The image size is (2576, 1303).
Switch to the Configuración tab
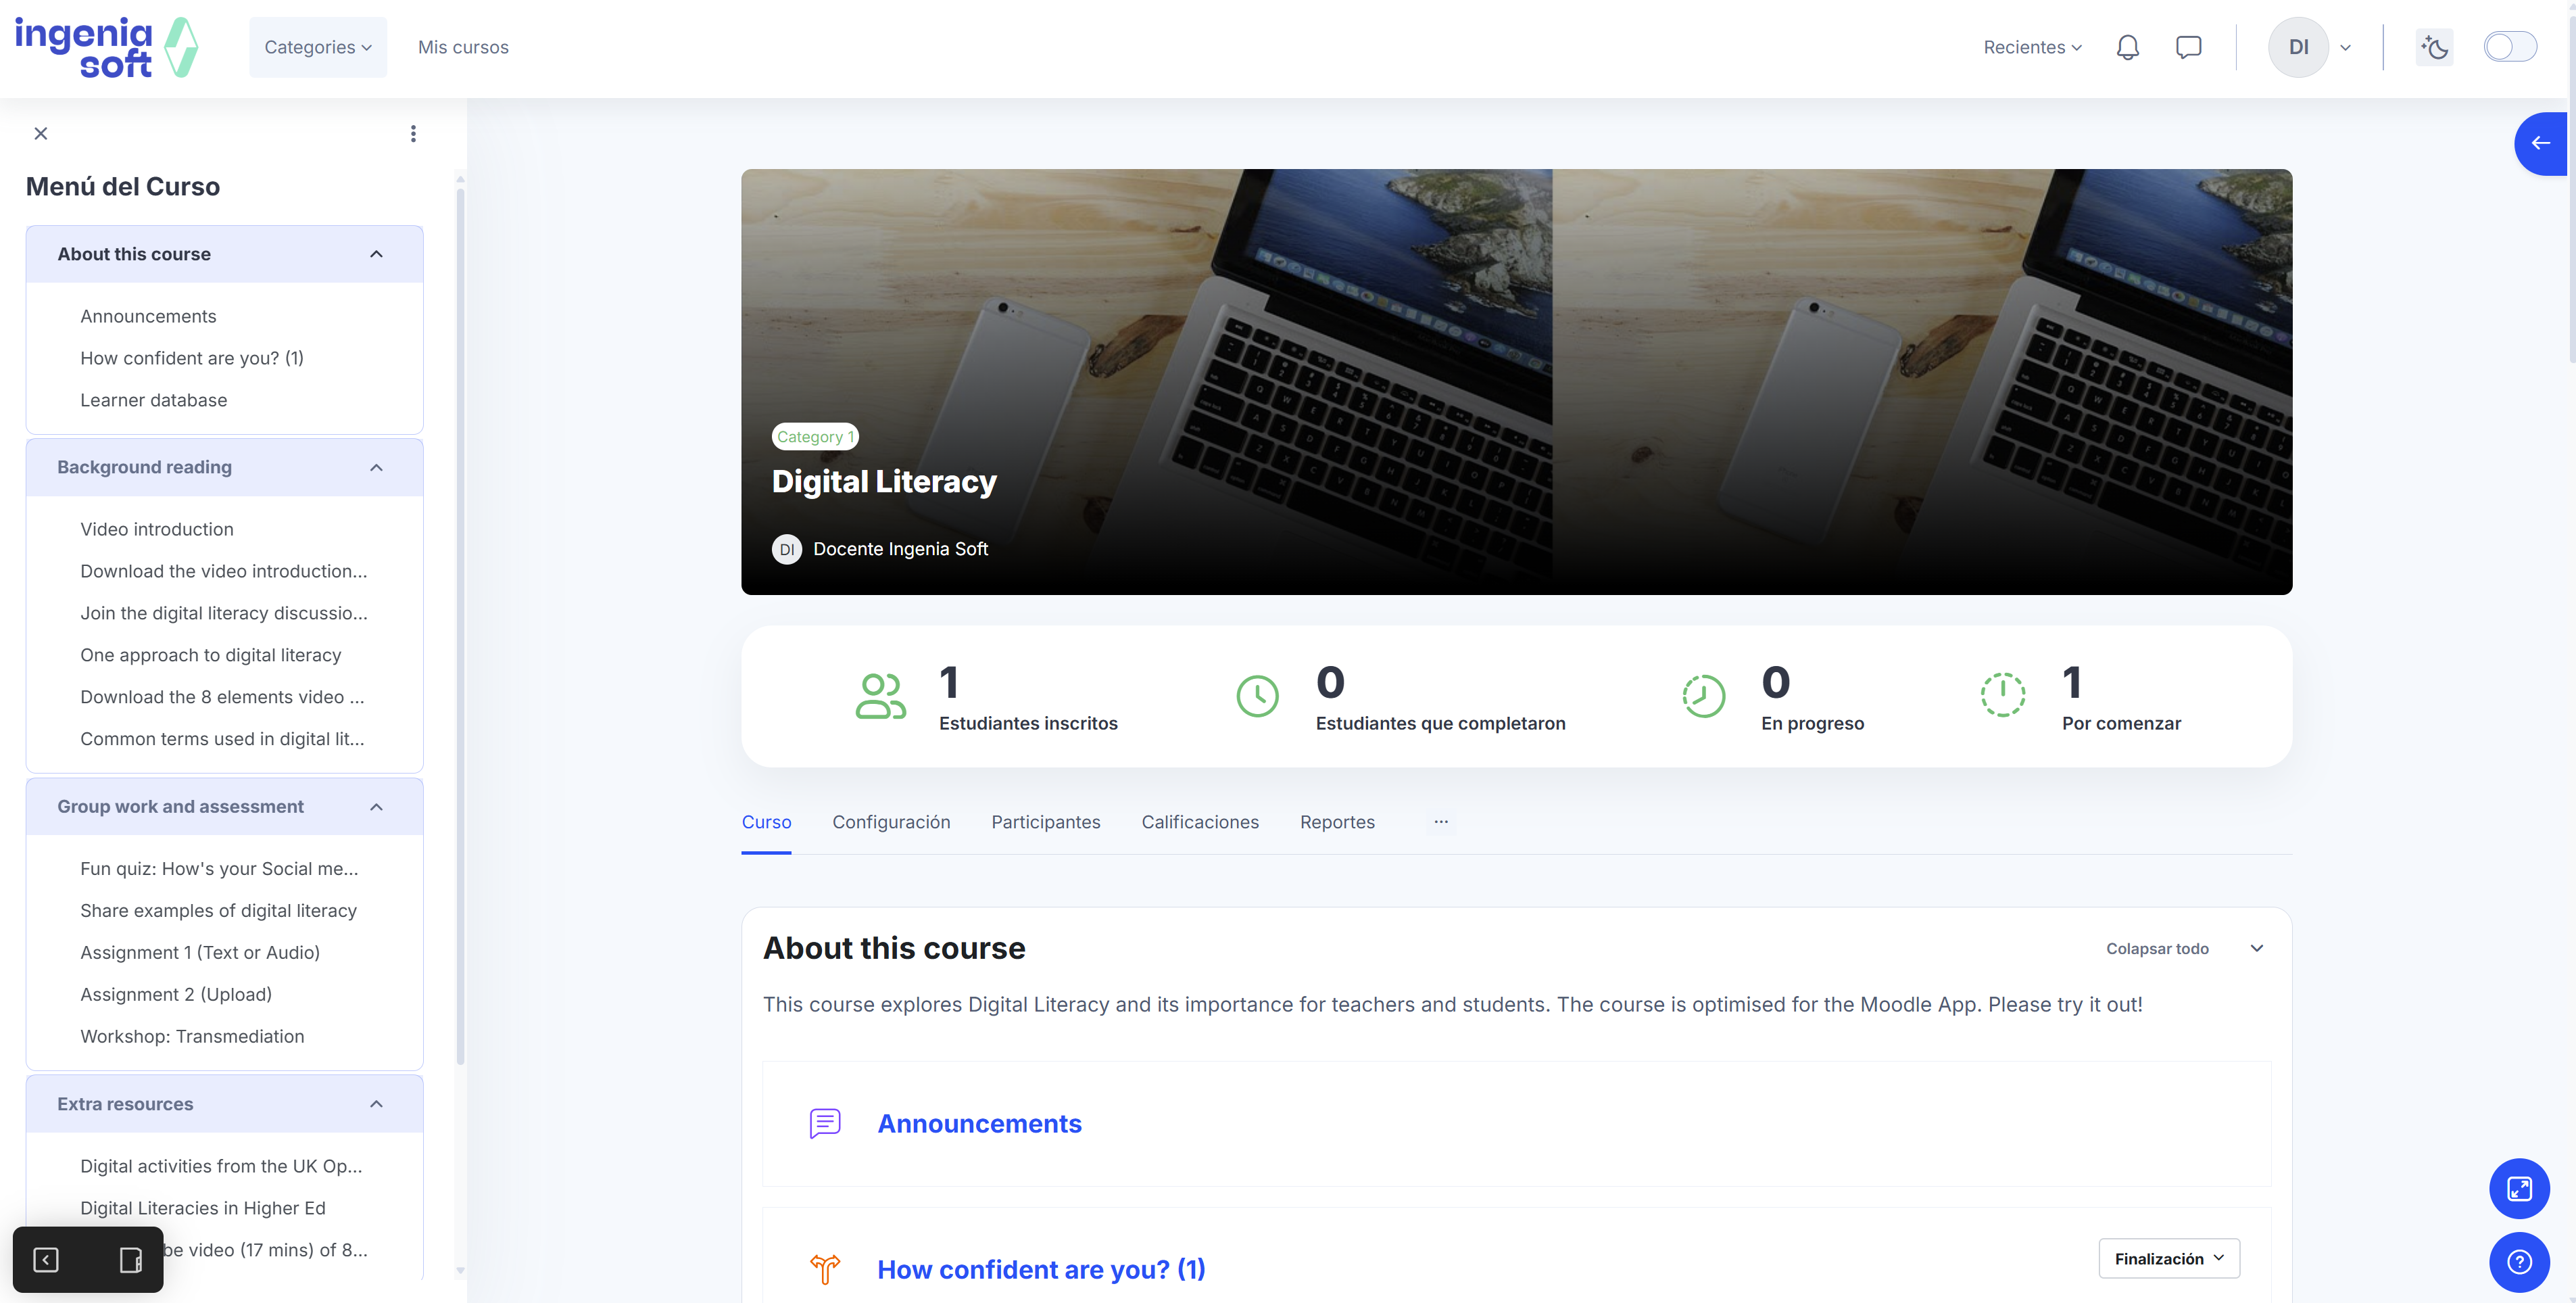[x=891, y=822]
